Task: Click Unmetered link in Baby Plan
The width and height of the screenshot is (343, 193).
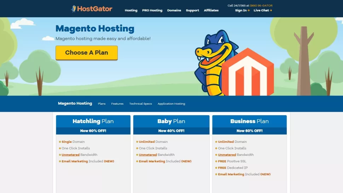Action: 148,155
